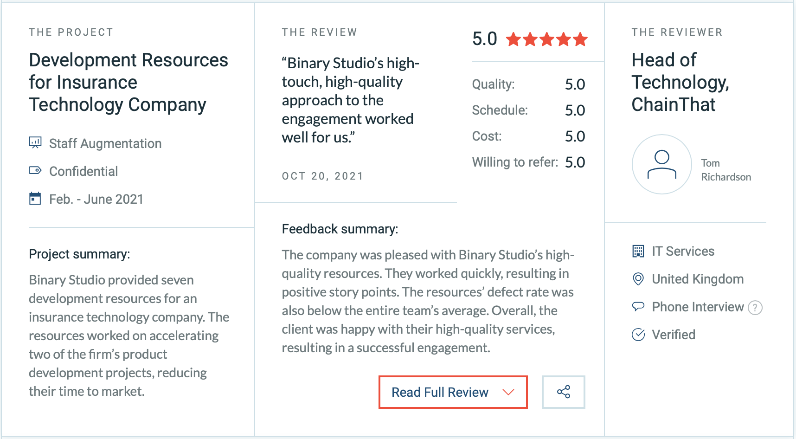Click the Verified checkmark icon

click(638, 335)
